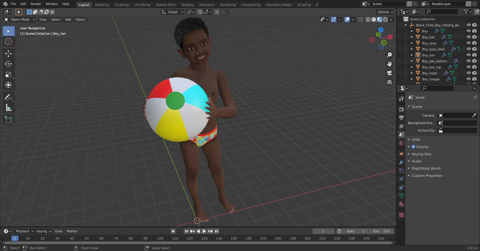This screenshot has width=480, height=251.
Task: Select the Add Cube tool
Action: pos(8,120)
